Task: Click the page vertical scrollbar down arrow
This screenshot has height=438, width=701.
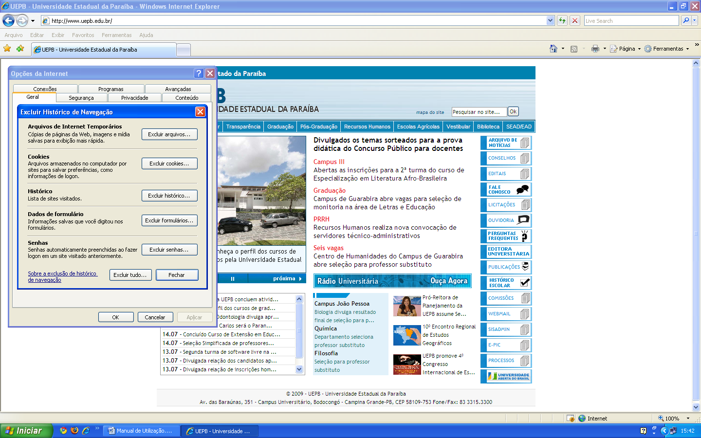Action: [696, 407]
